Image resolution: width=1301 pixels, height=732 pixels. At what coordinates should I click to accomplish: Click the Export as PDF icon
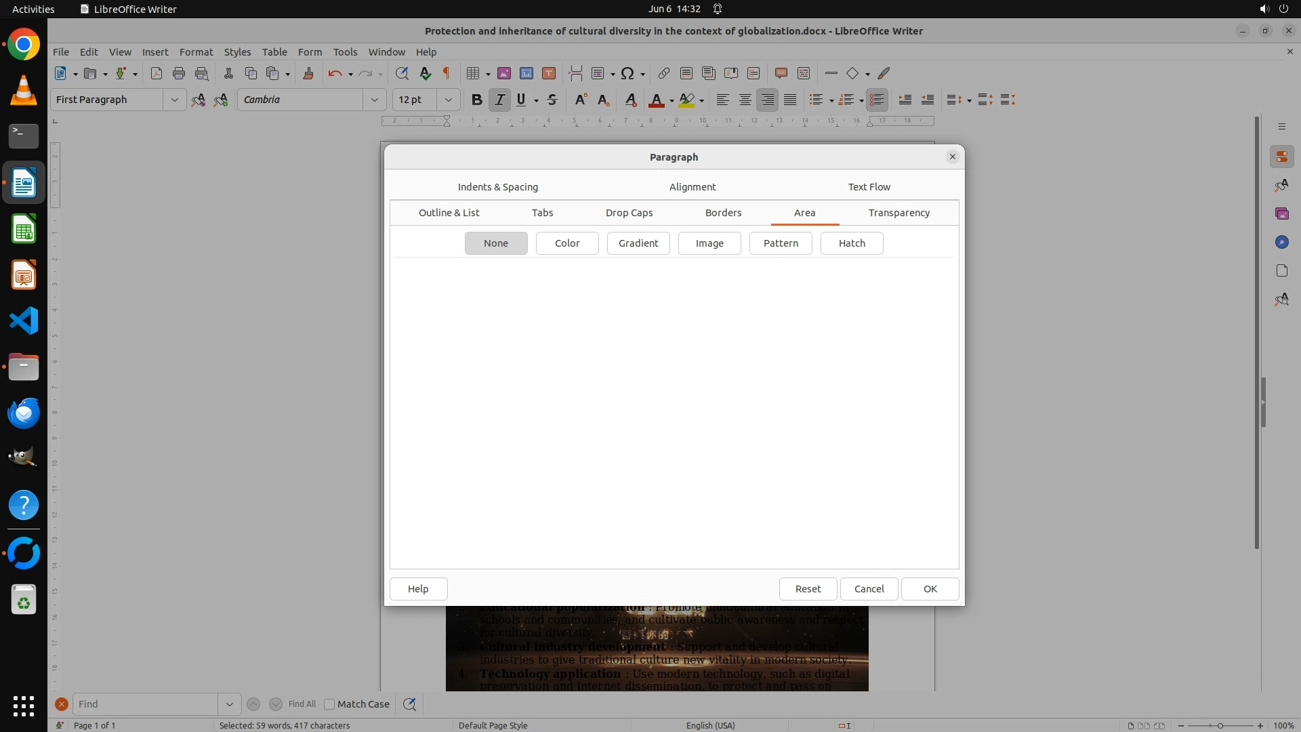(157, 73)
